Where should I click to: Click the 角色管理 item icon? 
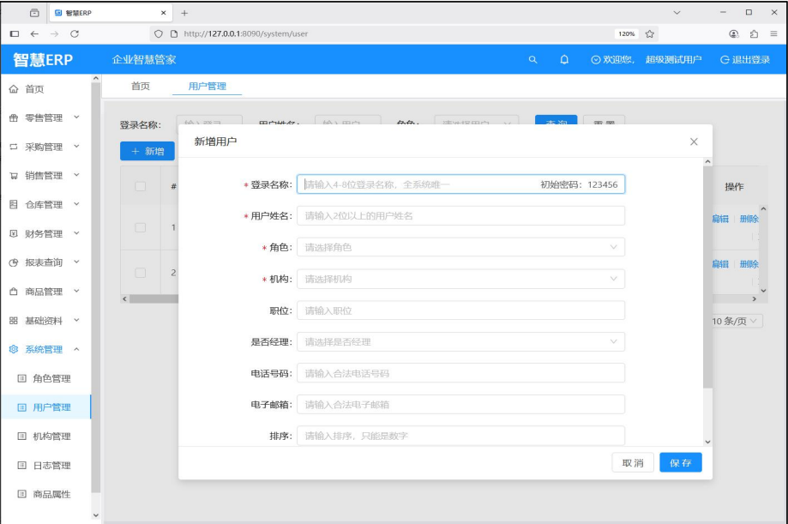[x=21, y=378]
